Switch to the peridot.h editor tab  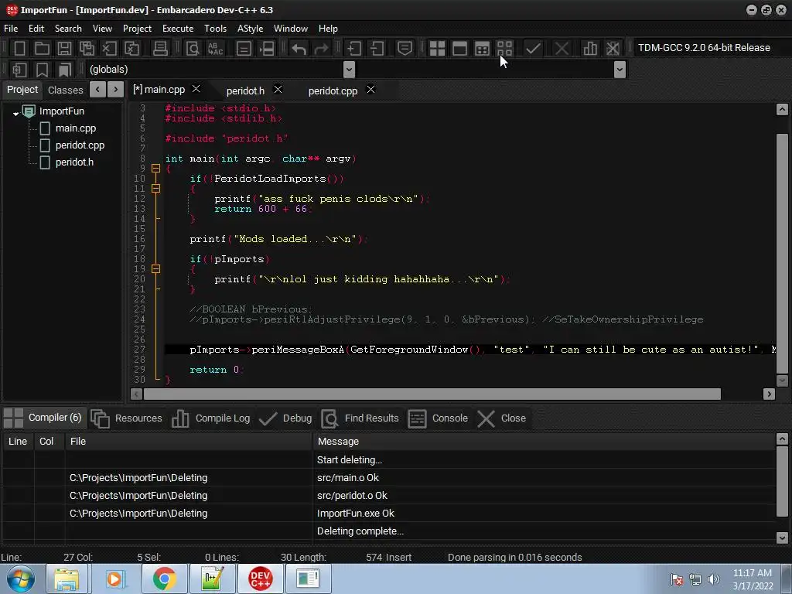(x=245, y=90)
